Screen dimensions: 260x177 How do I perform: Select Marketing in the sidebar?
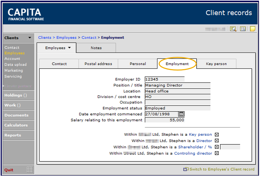coord(14,71)
